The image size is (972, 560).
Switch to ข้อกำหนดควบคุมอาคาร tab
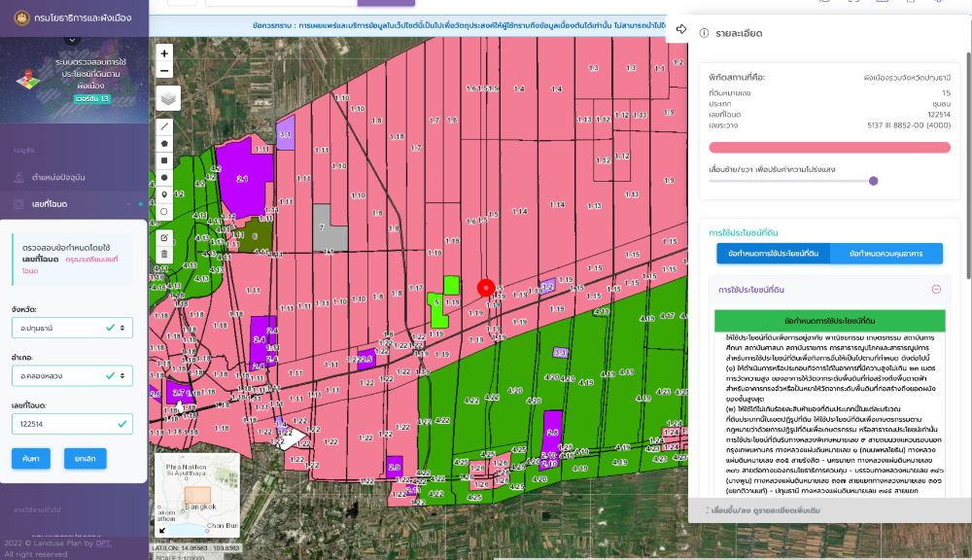click(885, 254)
